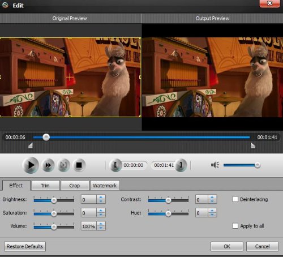Click the volume slider knob beside speaker

pos(258,165)
